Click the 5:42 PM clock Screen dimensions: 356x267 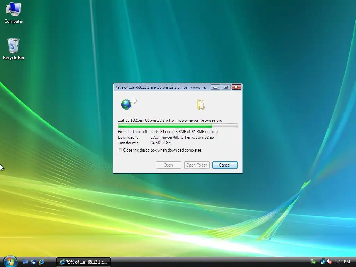pyautogui.click(x=342, y=262)
